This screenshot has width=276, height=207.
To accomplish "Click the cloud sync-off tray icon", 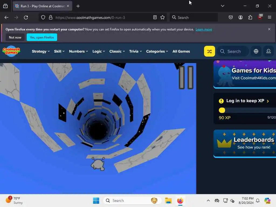I will tap(217, 201).
